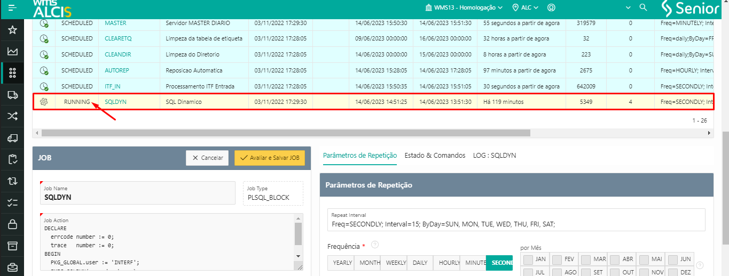Open the shuffle arrows icon in sidebar
This screenshot has width=729, height=276.
(x=12, y=116)
